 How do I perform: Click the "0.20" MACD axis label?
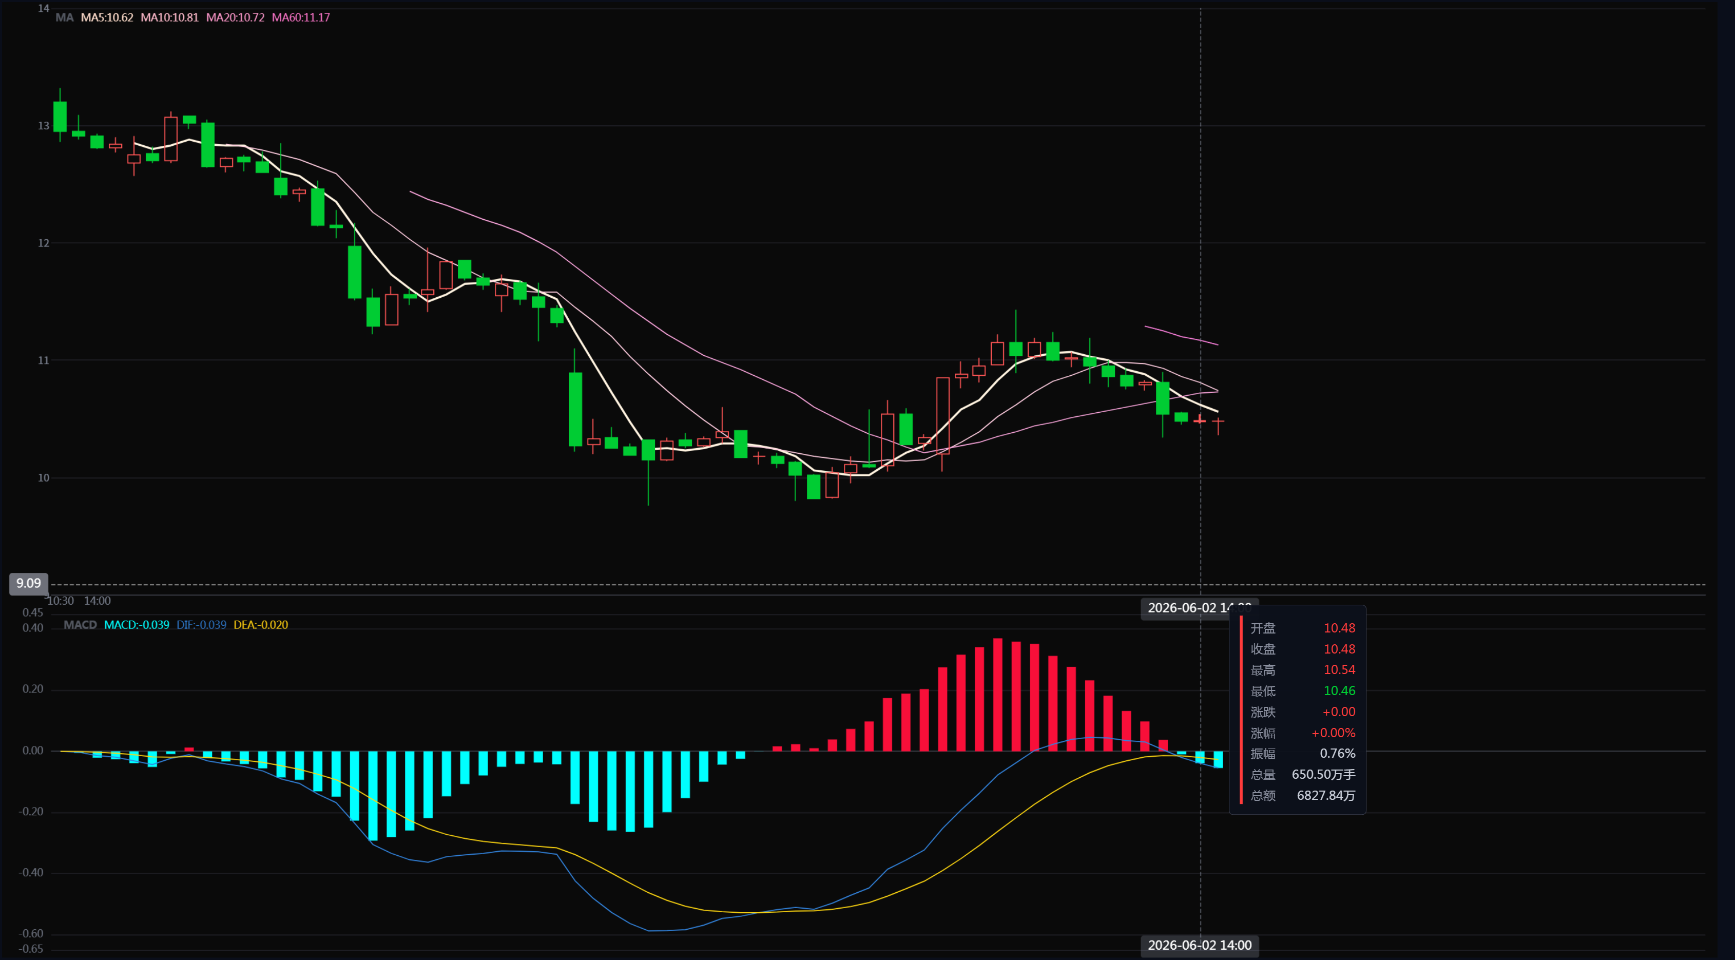tap(33, 689)
